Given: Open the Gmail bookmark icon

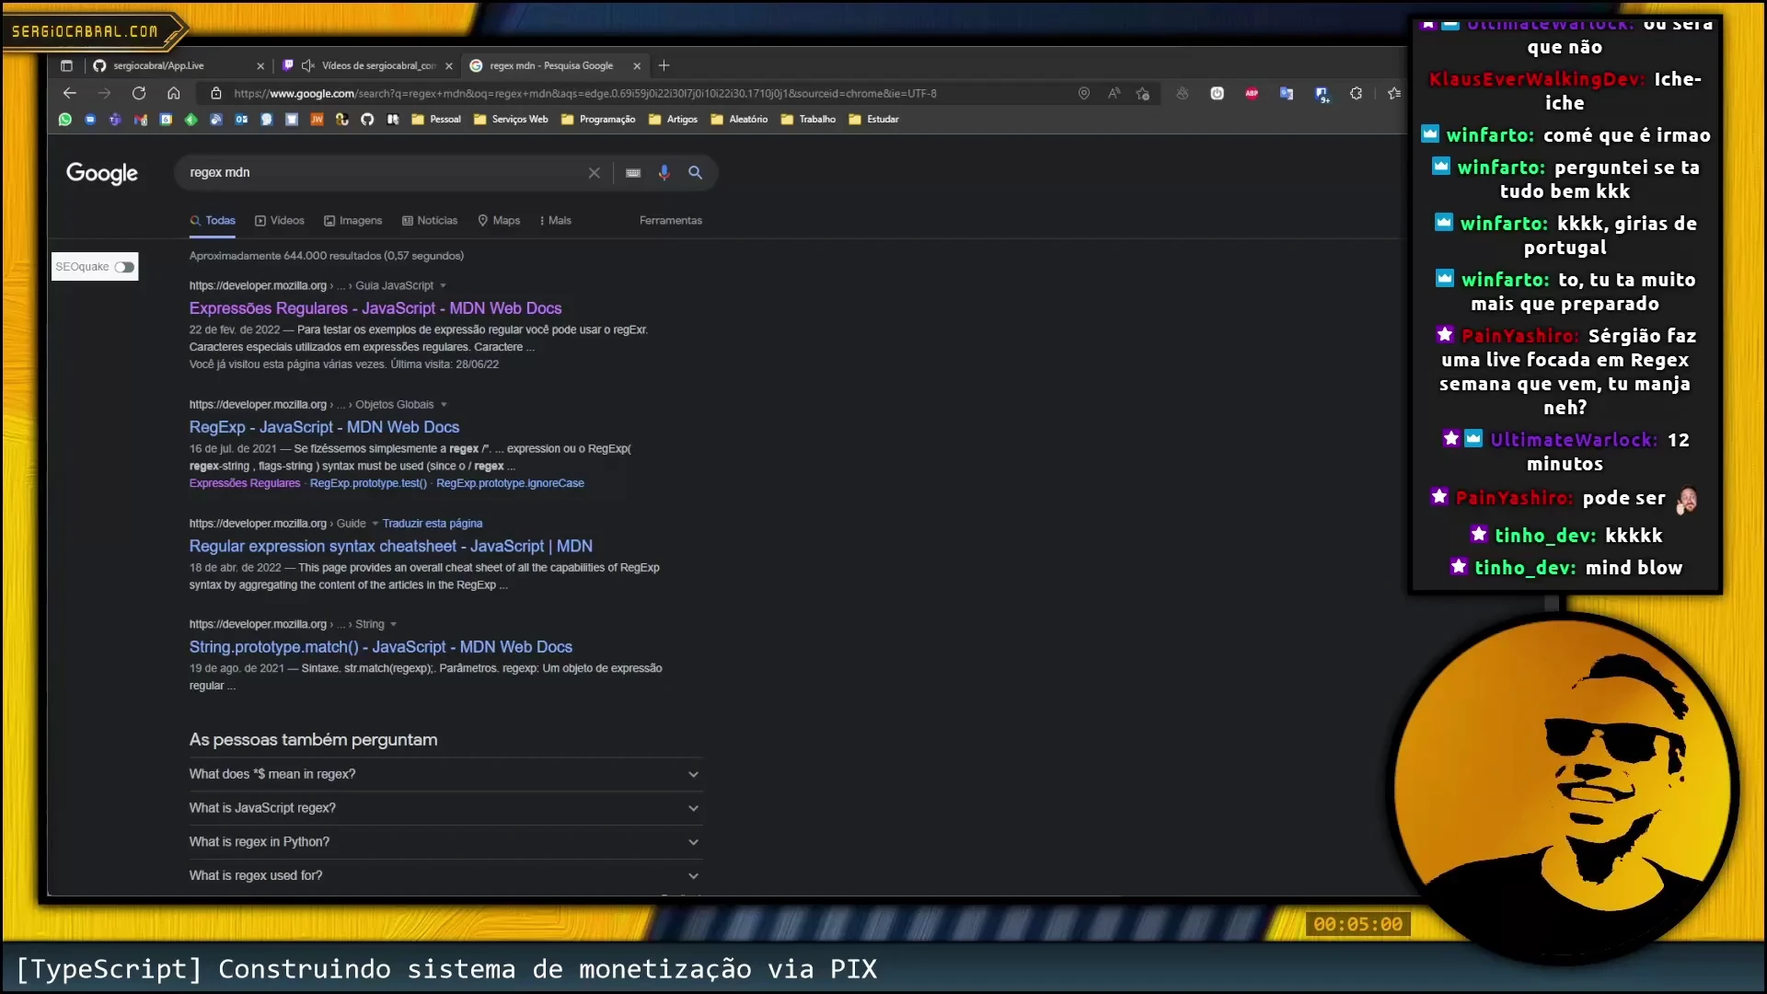Looking at the screenshot, I should [x=141, y=119].
